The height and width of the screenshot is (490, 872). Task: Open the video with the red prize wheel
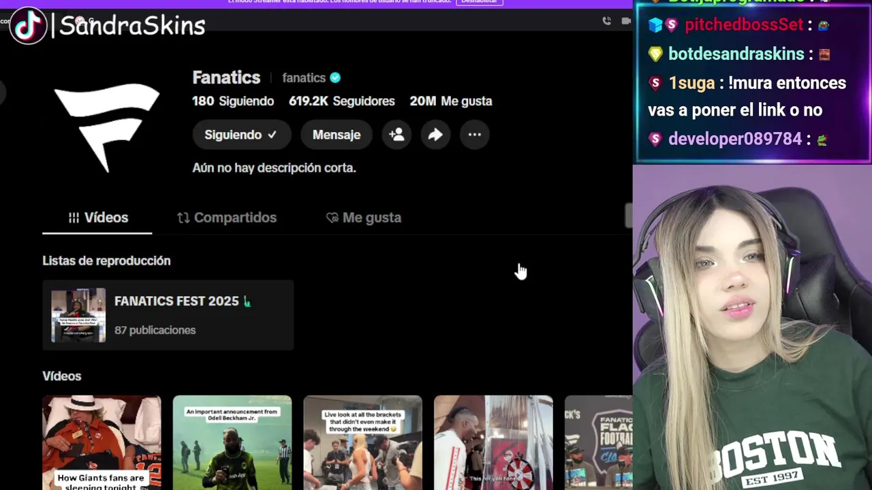pos(494,442)
